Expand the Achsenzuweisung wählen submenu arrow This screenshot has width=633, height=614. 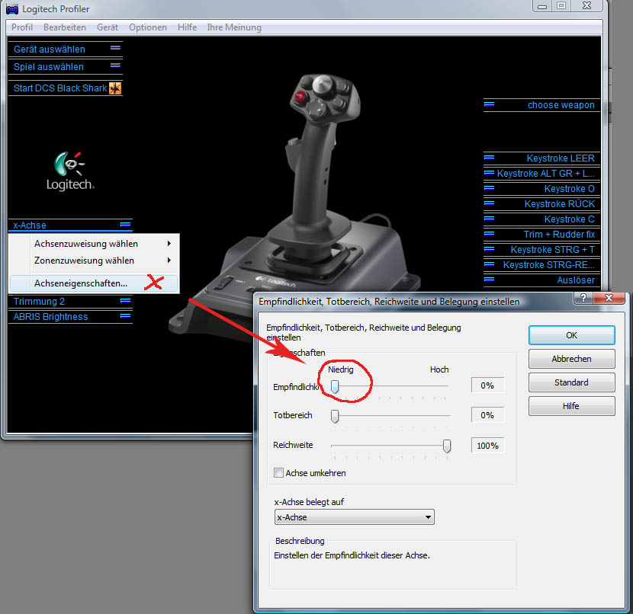click(x=169, y=244)
